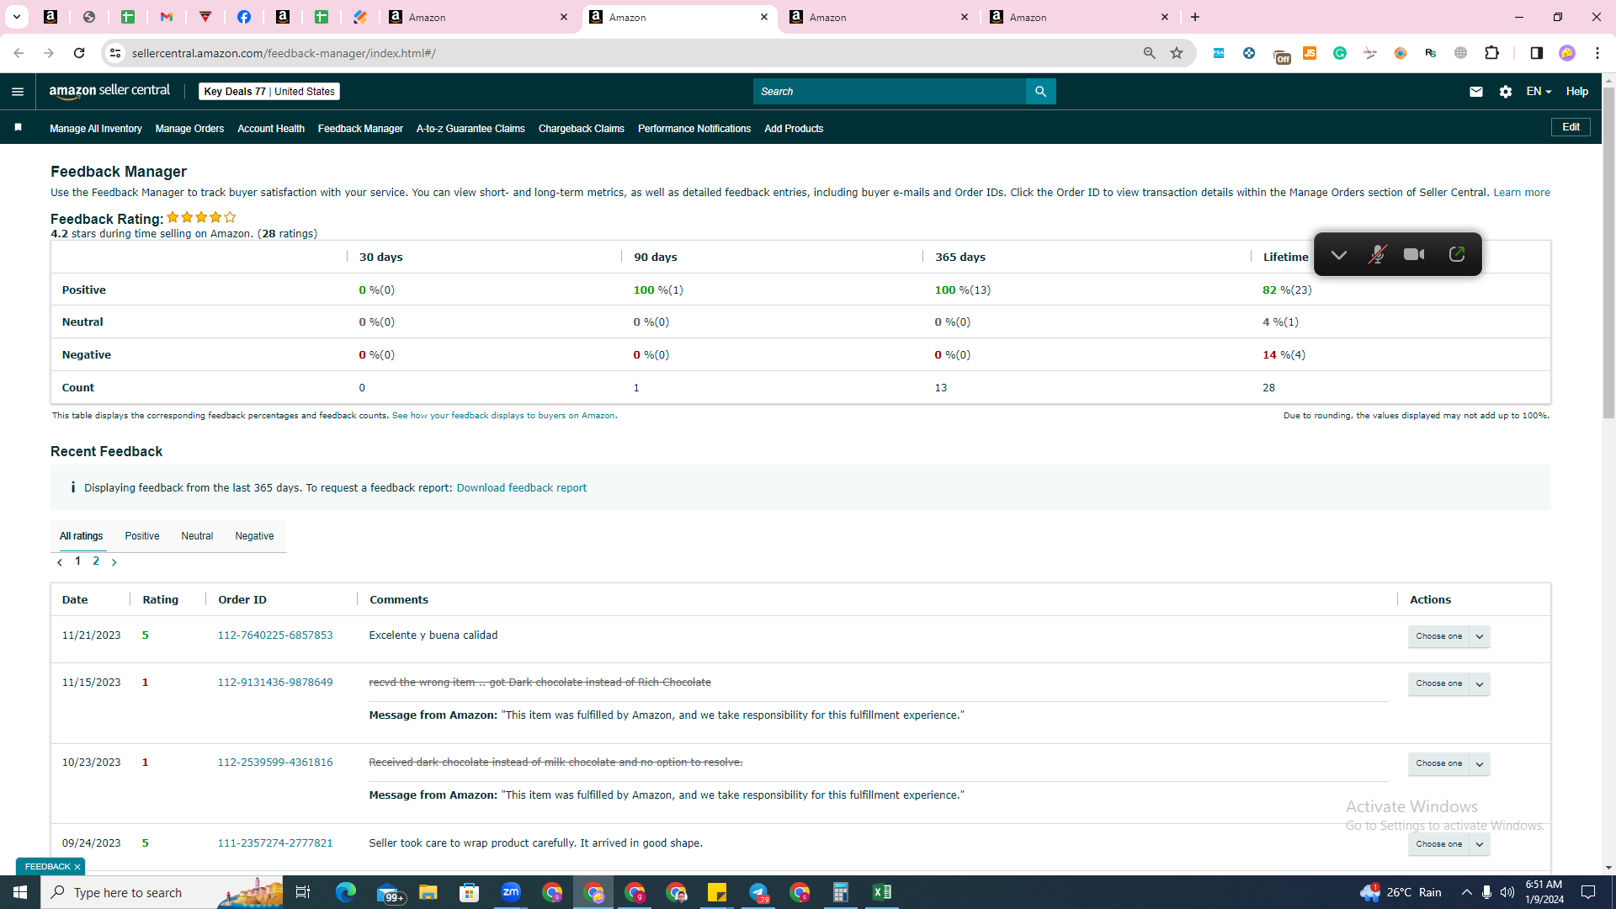Image resolution: width=1616 pixels, height=909 pixels.
Task: Click the bookmark flag icon
Action: [18, 127]
